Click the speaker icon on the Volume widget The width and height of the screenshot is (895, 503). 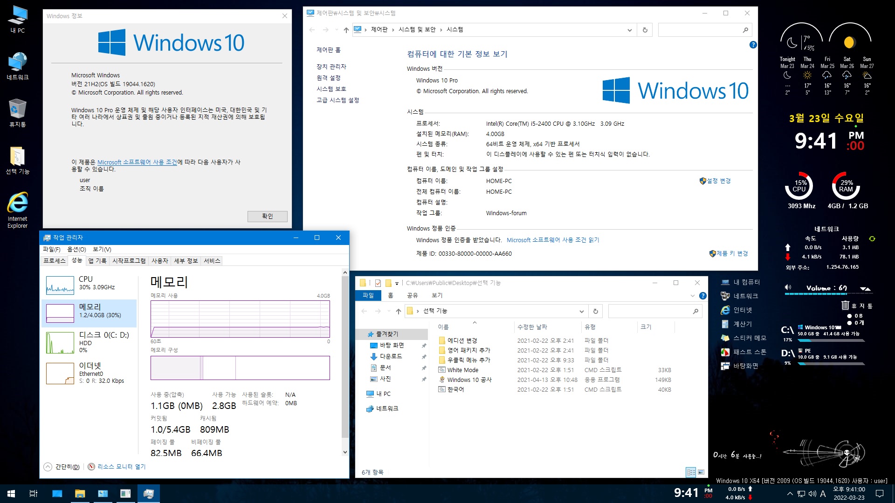(x=788, y=287)
